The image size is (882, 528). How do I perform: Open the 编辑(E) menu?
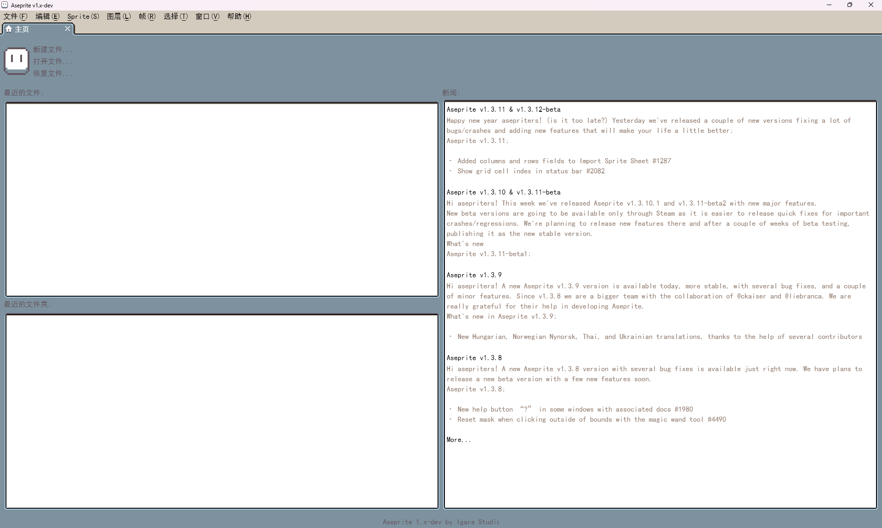[x=47, y=17]
